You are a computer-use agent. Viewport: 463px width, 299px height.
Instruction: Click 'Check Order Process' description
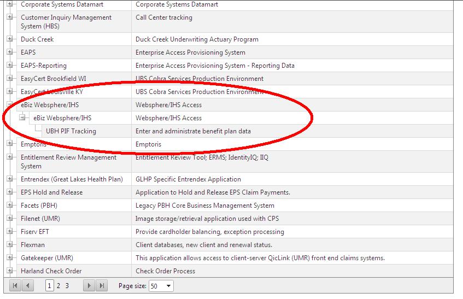coord(165,271)
